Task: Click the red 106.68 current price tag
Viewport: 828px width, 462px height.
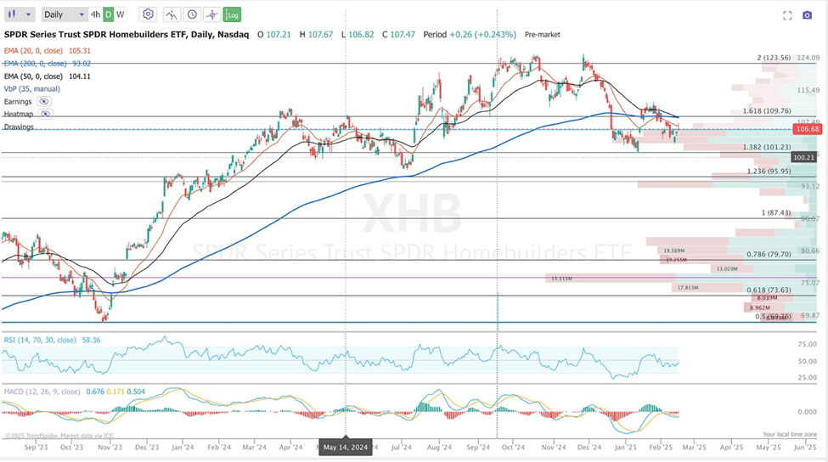Action: point(808,129)
